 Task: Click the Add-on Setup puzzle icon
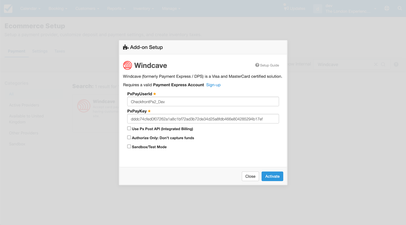pyautogui.click(x=126, y=47)
